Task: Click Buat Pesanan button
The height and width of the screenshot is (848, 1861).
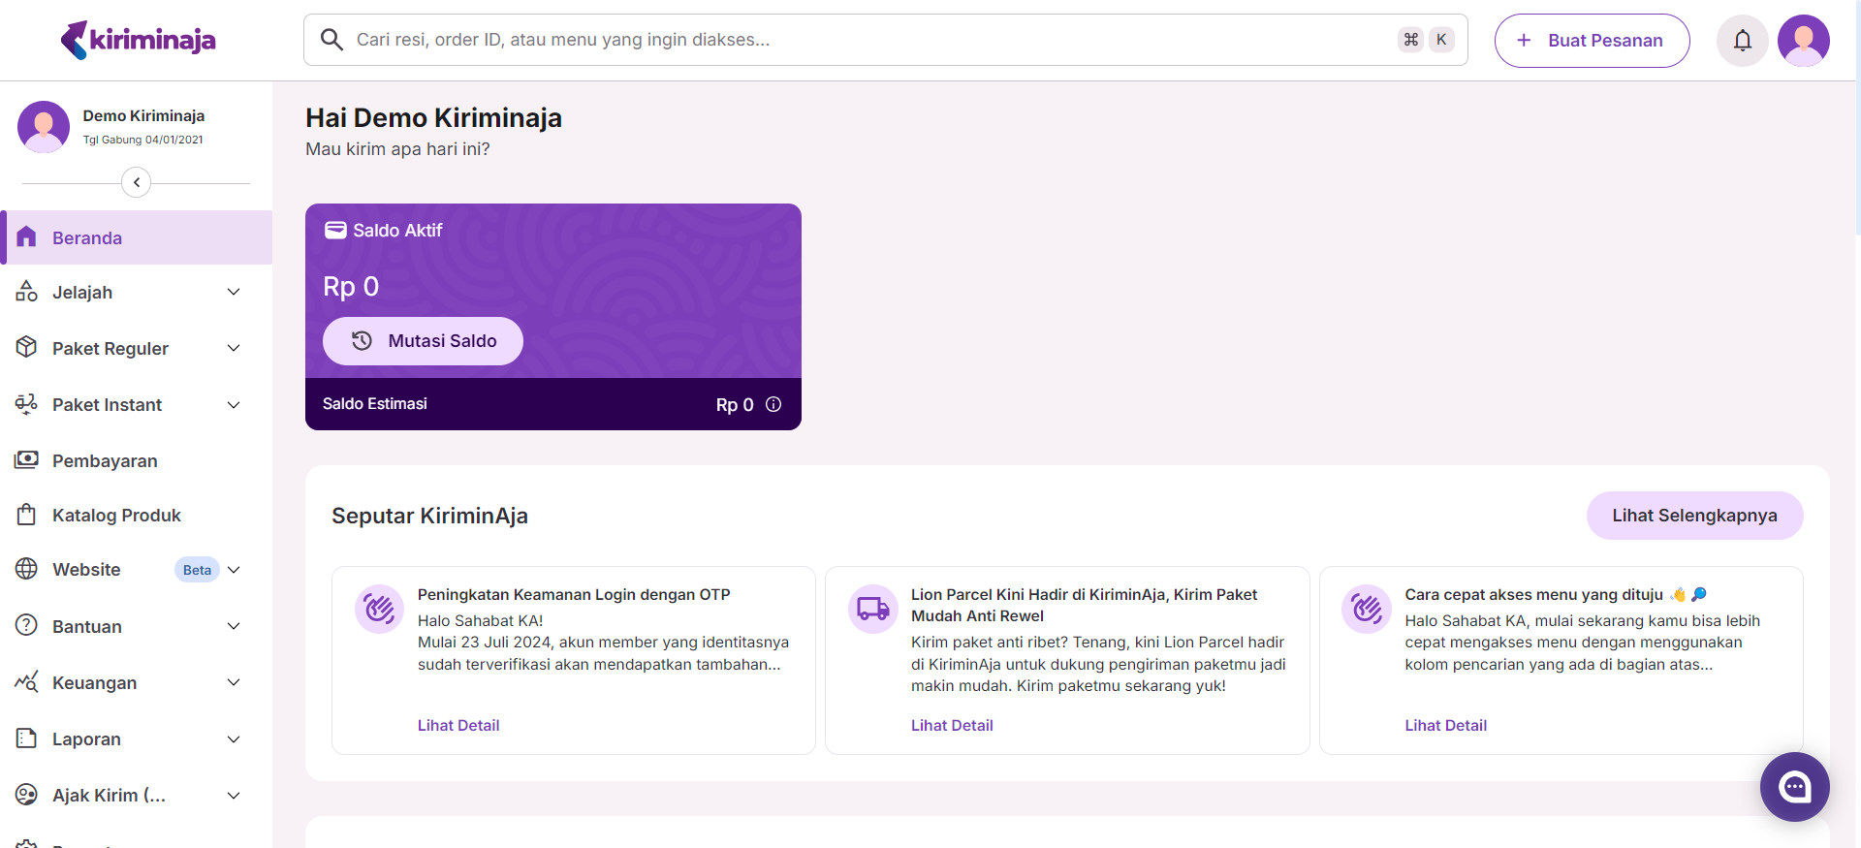Action: 1592,41
